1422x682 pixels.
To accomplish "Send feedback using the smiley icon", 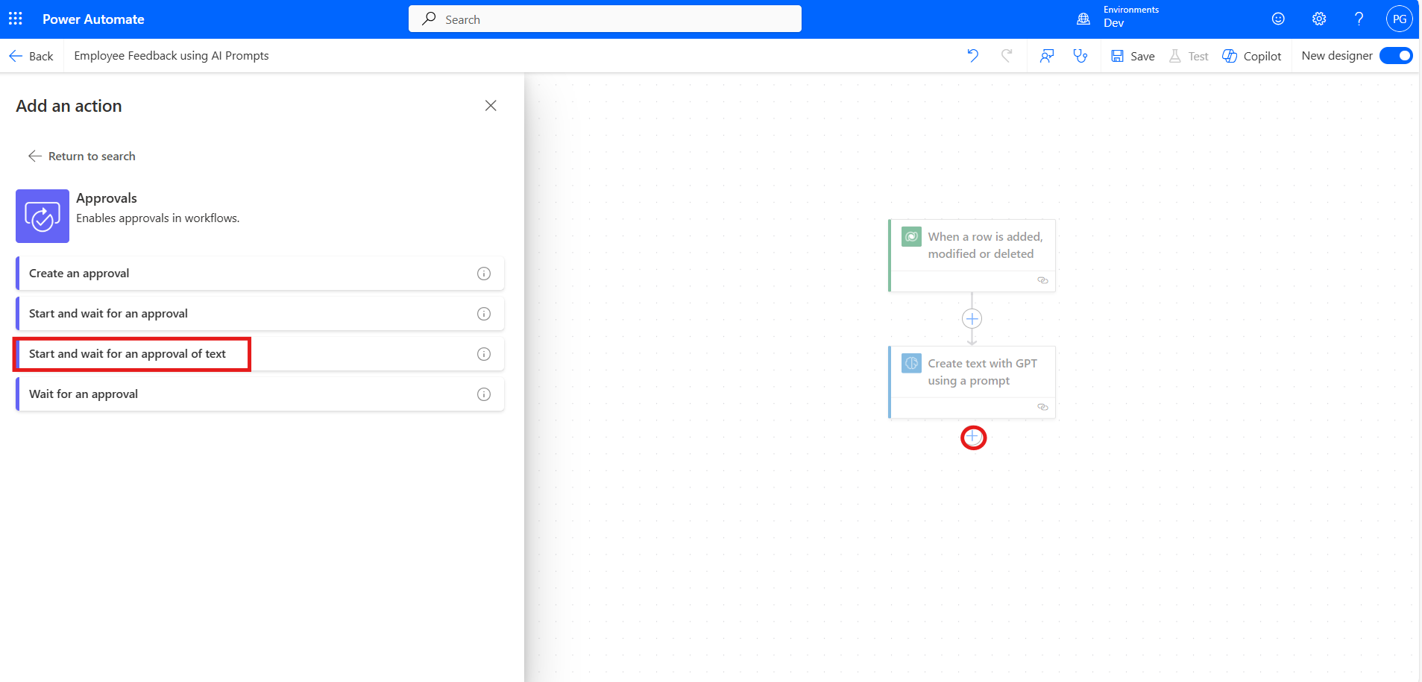I will (1278, 19).
